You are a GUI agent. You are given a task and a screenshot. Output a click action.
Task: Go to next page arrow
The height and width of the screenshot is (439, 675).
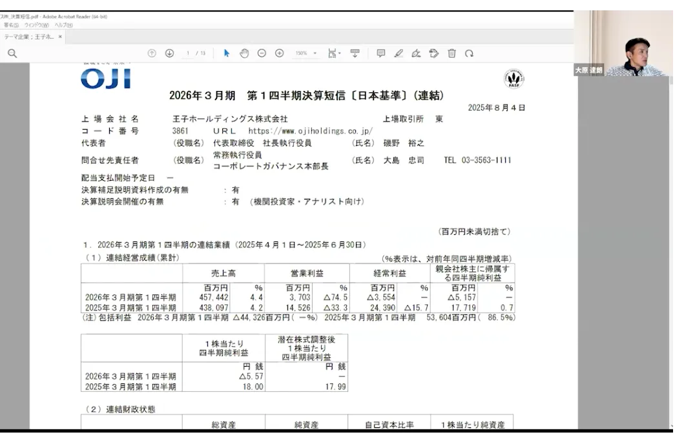coord(169,54)
